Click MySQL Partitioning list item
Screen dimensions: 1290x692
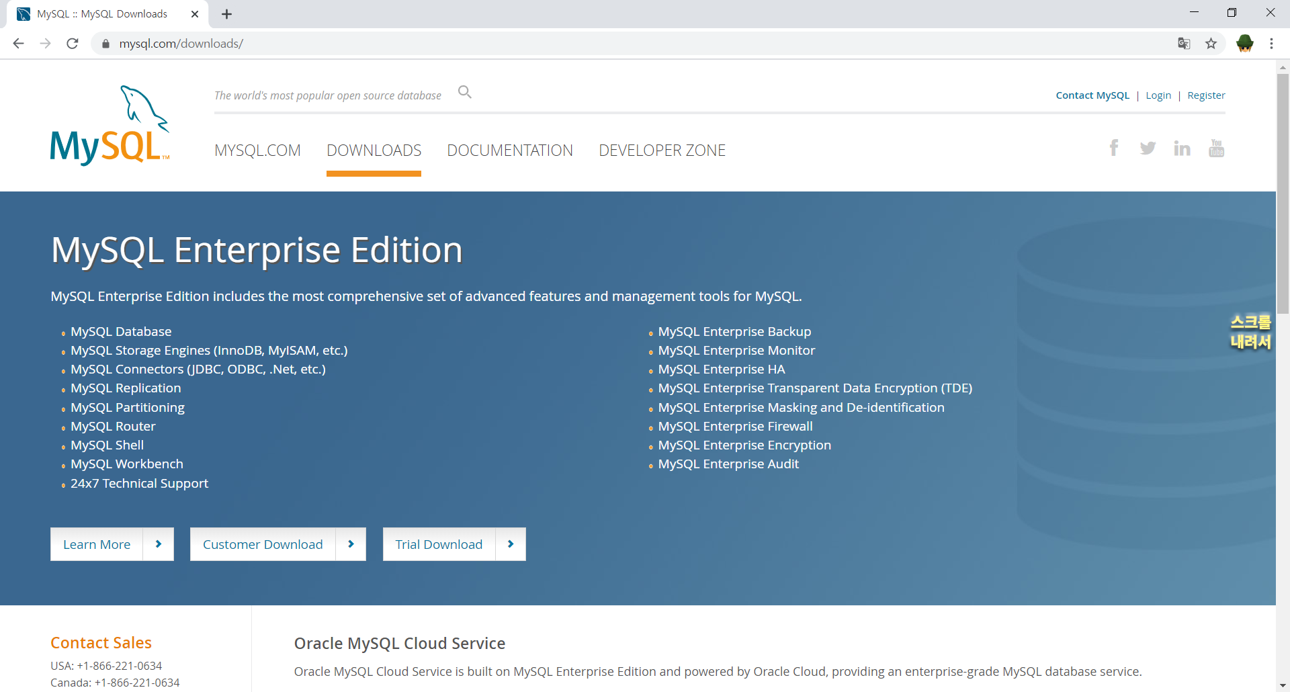click(128, 407)
